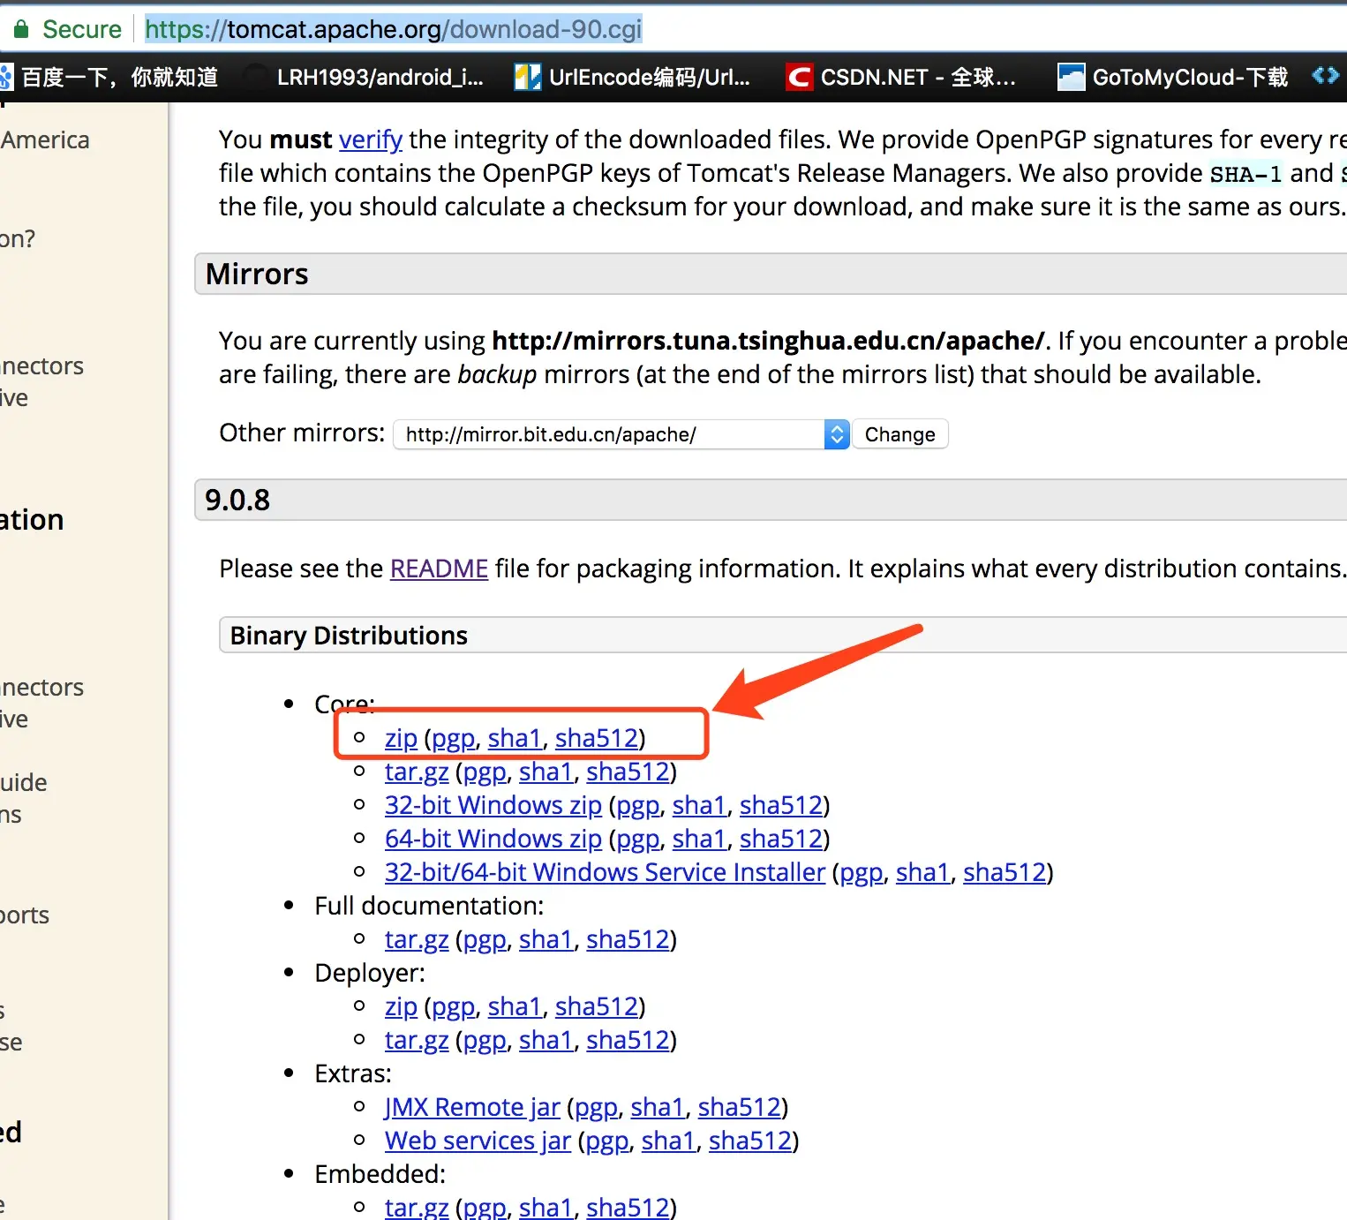
Task: Open sha1 for JMX Remote jar
Action: coord(658,1107)
